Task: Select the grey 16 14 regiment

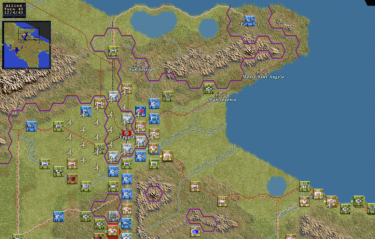Action: pyautogui.click(x=113, y=216)
